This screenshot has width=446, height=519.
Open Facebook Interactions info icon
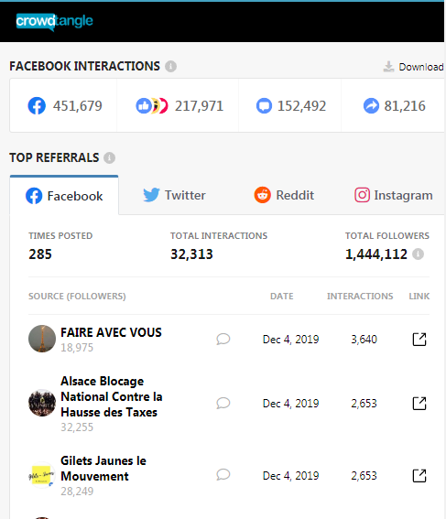(171, 66)
